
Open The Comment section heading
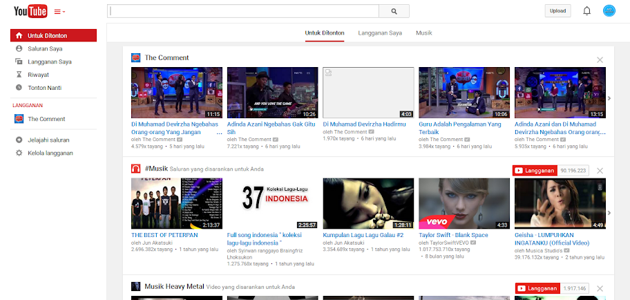point(166,57)
